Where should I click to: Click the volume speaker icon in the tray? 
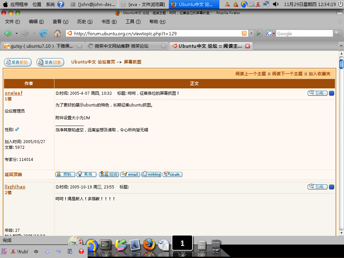coord(276,4)
